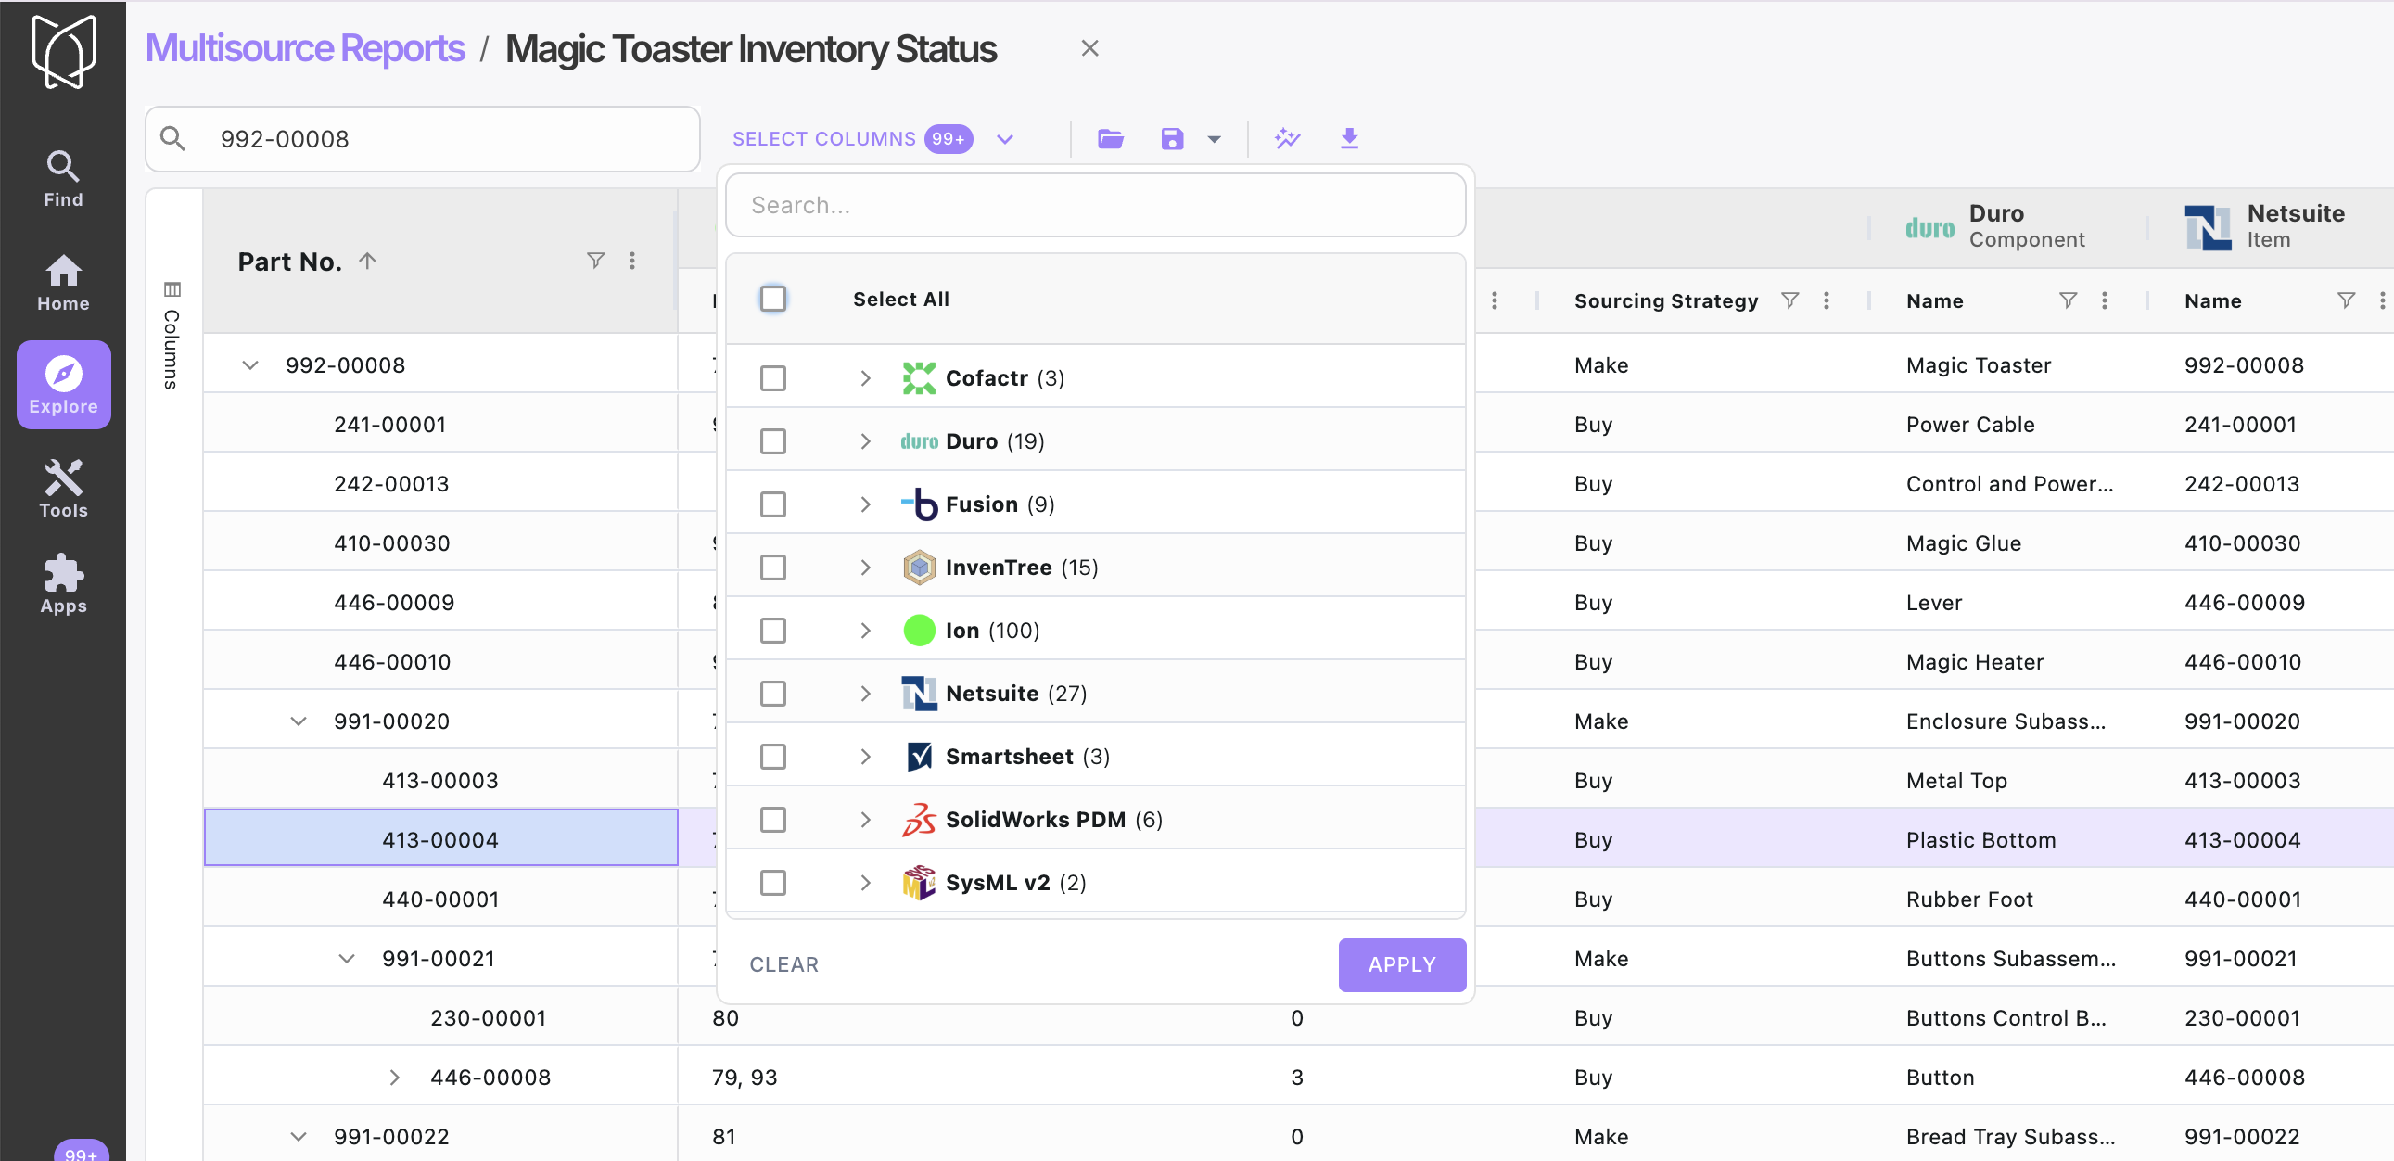The width and height of the screenshot is (2394, 1161).
Task: Expand the Ion column group
Action: (864, 631)
